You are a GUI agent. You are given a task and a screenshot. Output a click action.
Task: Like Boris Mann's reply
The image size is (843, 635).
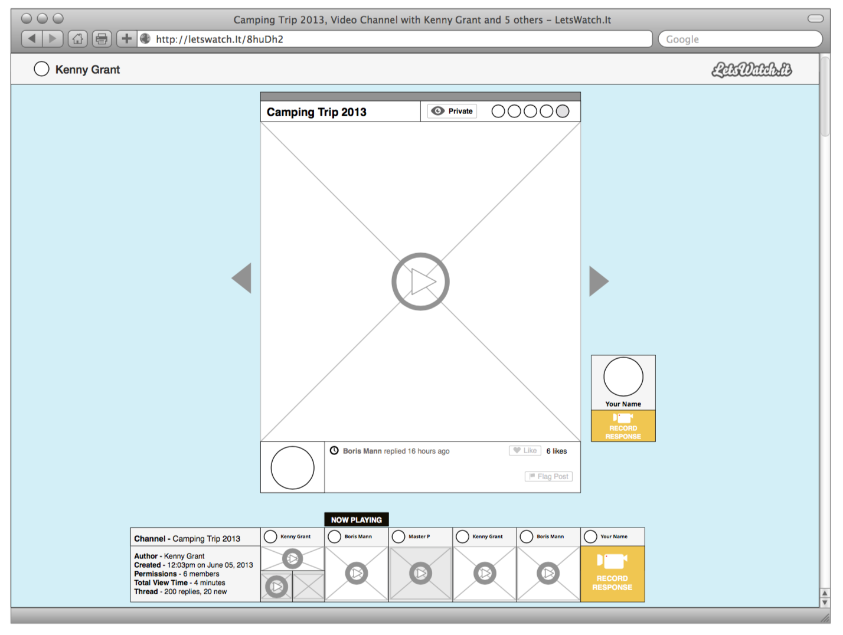tap(525, 451)
